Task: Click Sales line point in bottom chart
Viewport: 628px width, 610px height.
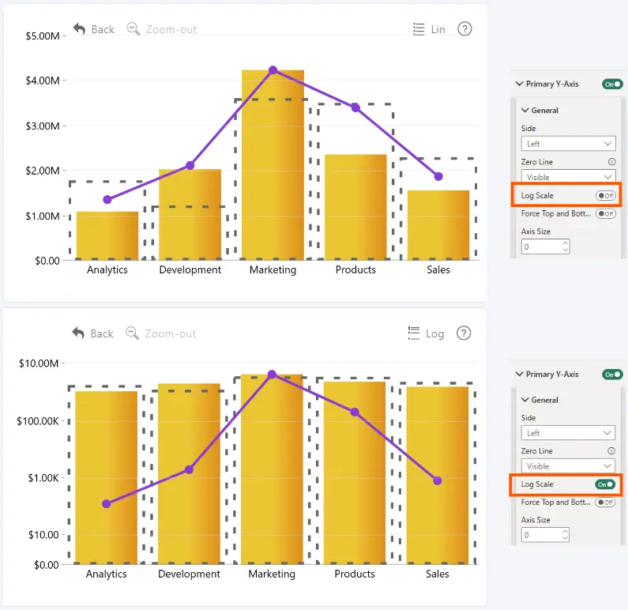Action: point(438,480)
